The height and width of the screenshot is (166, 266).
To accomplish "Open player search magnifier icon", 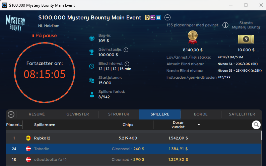I will 256,125.
